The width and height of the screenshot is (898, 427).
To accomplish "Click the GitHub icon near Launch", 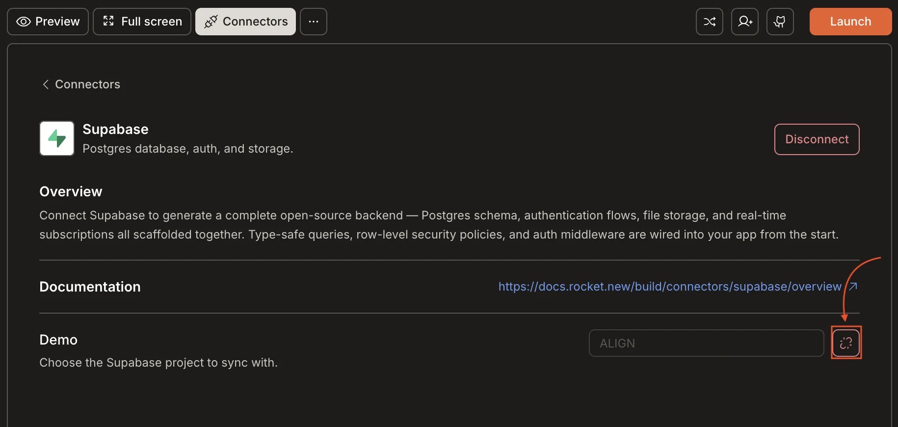I will [780, 22].
